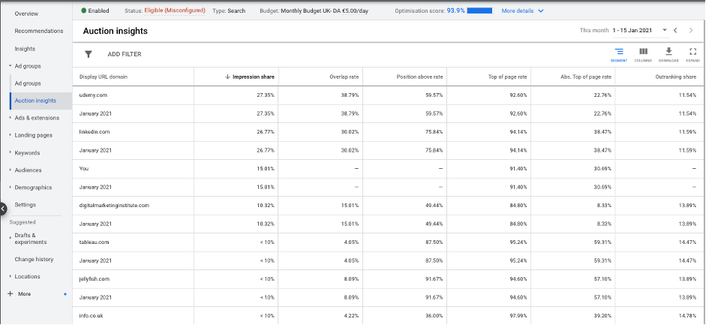Open Insights in the sidebar
706x325 pixels.
[x=25, y=49]
